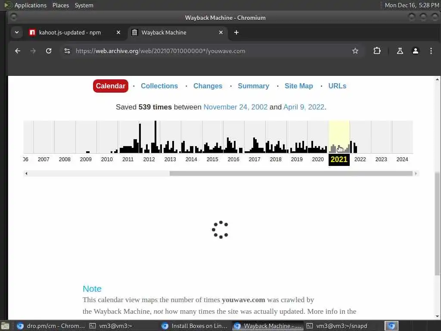The width and height of the screenshot is (441, 331).
Task: Open site information icon in address bar
Action: (x=67, y=51)
